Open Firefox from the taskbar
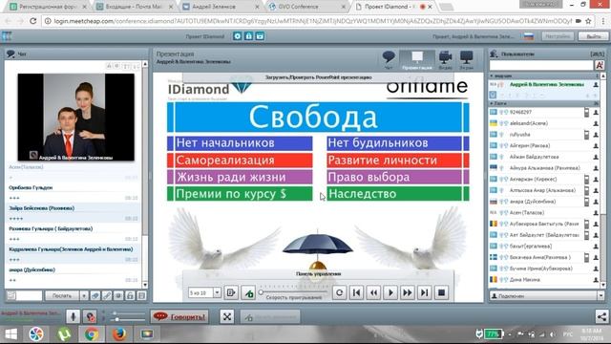This screenshot has height=344, width=611. [118, 334]
